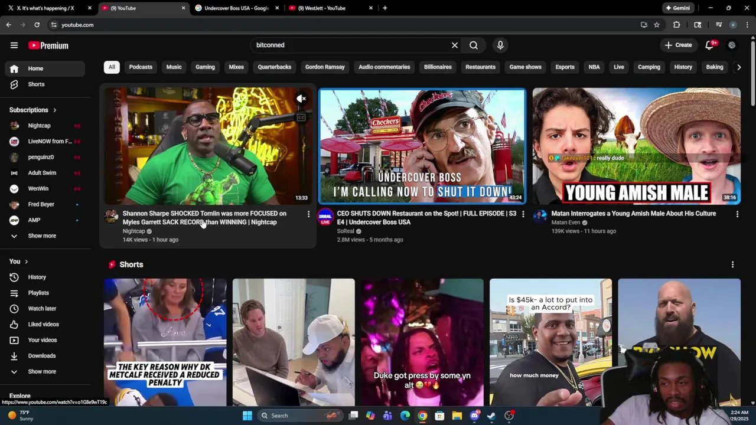Viewport: 756px width, 425px height.
Task: Open the penguinz0 subscription channel
Action: click(x=45, y=157)
